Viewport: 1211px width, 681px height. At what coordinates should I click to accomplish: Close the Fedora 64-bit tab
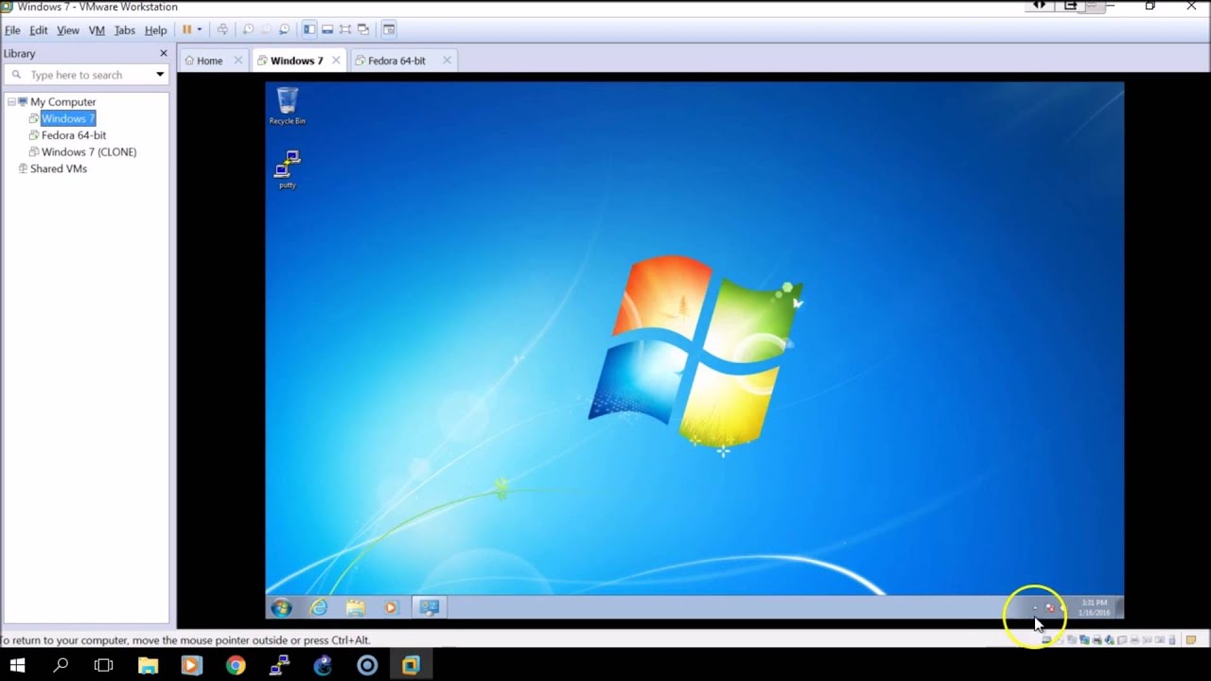tap(447, 61)
